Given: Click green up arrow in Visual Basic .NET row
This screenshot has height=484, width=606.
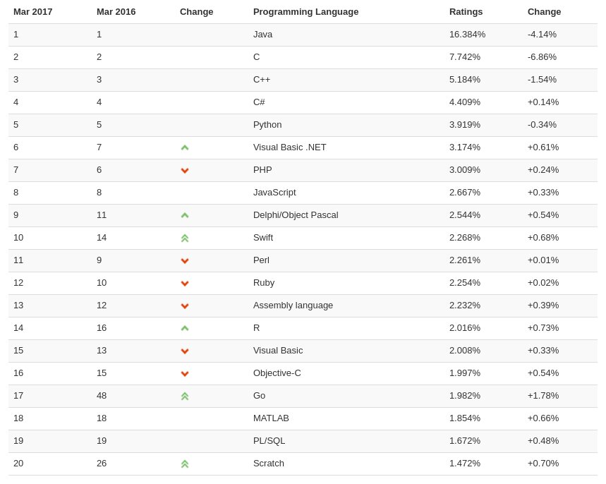Looking at the screenshot, I should click(185, 147).
